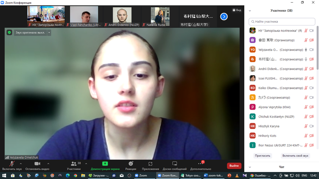Open Whiteboards (Доски сообщений) icon
Viewport: 319px width, 179px height.
[174, 163]
